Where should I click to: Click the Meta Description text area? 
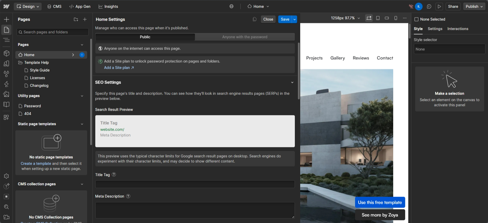(x=195, y=210)
